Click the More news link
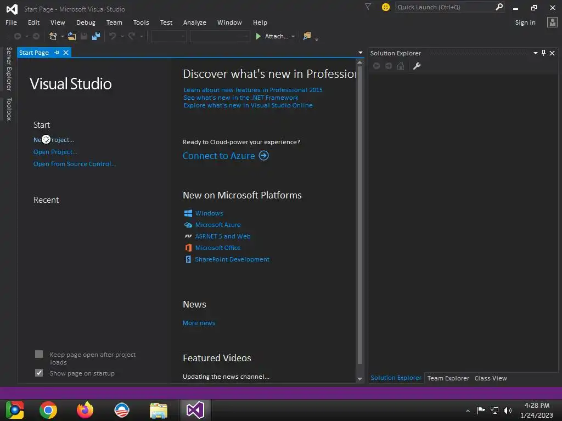Screen dimensions: 562x421 tap(199, 323)
